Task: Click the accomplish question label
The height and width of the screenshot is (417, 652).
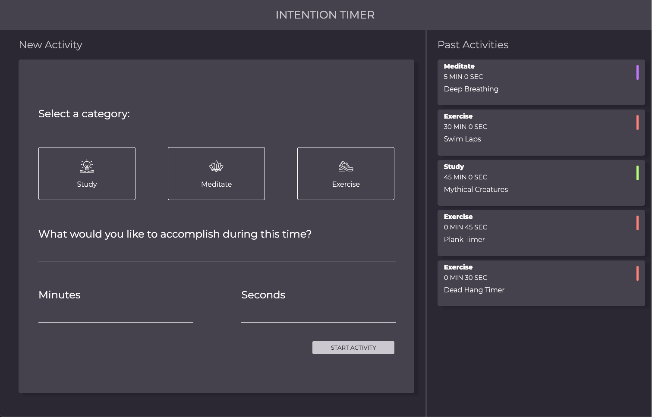Action: tap(175, 234)
